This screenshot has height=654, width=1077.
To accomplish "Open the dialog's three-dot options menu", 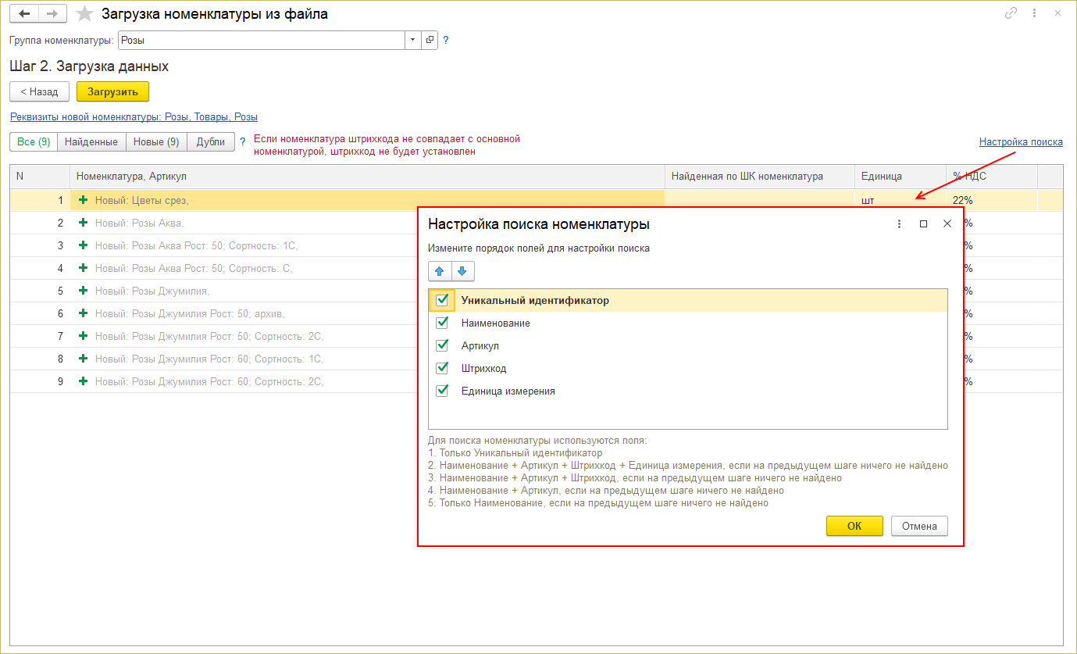I will [900, 223].
